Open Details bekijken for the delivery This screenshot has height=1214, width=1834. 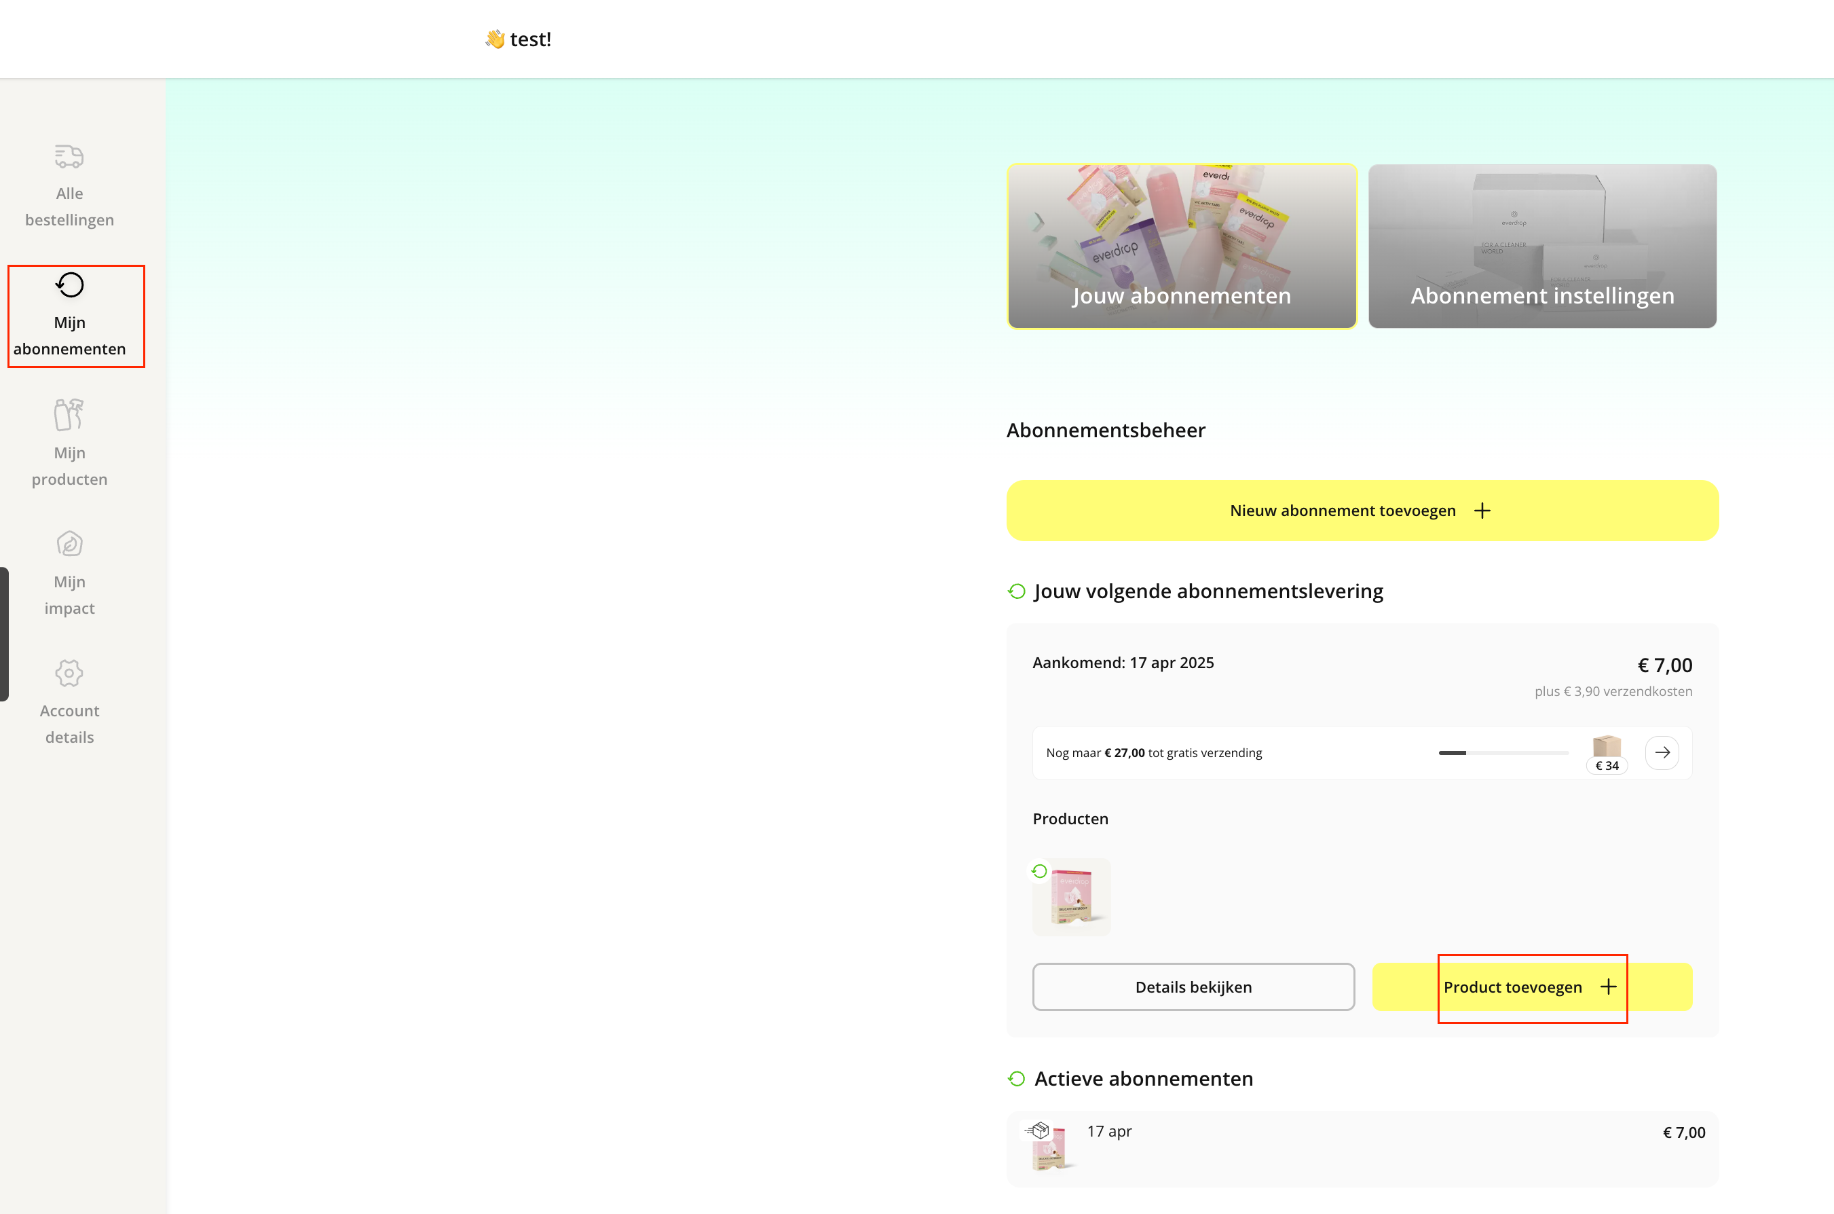pos(1193,987)
